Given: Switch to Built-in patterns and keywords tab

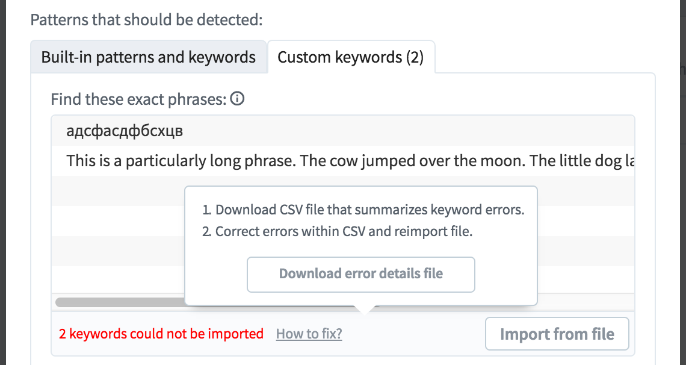Looking at the screenshot, I should pyautogui.click(x=148, y=57).
